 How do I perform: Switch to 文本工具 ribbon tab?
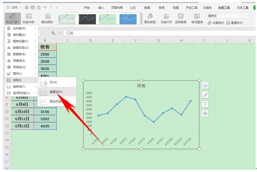pyautogui.click(x=242, y=8)
